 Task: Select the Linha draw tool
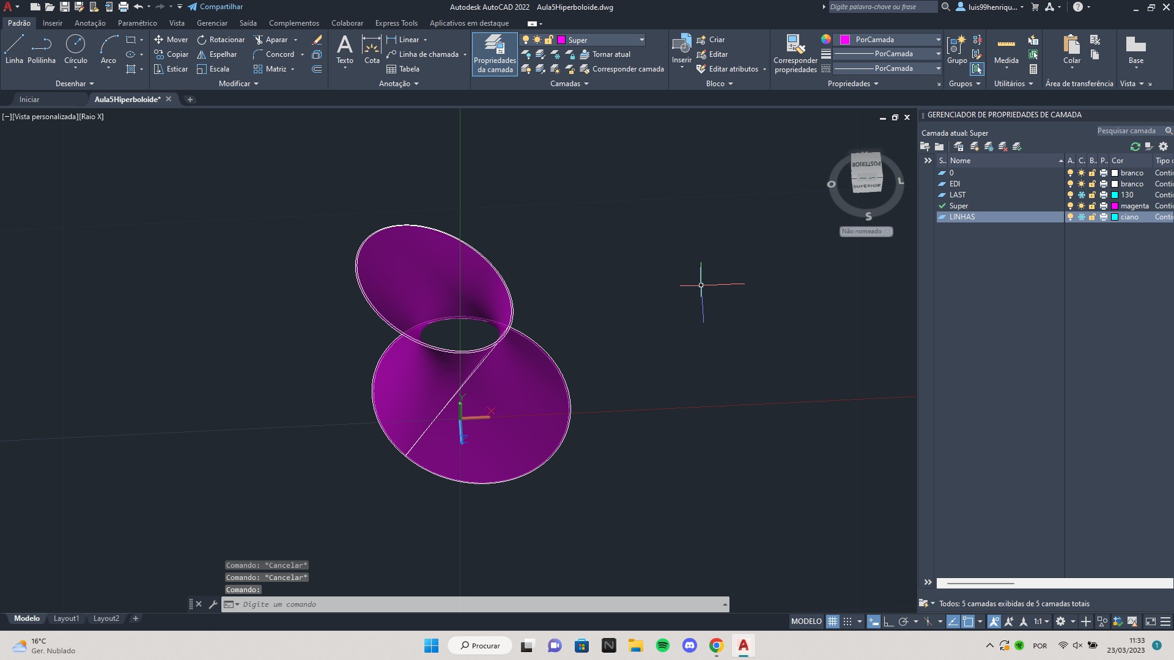pyautogui.click(x=14, y=50)
